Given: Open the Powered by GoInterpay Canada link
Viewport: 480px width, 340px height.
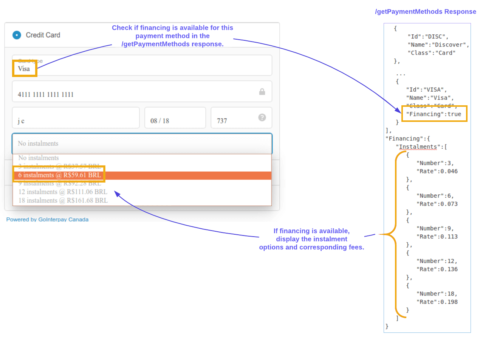Looking at the screenshot, I should pos(47,219).
